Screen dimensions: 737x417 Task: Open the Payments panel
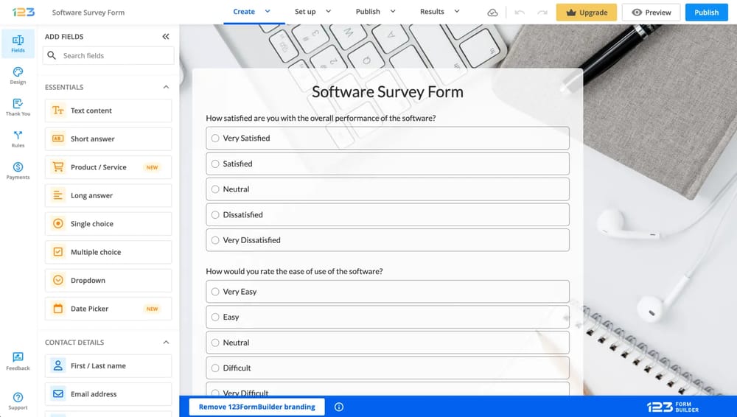coord(18,170)
